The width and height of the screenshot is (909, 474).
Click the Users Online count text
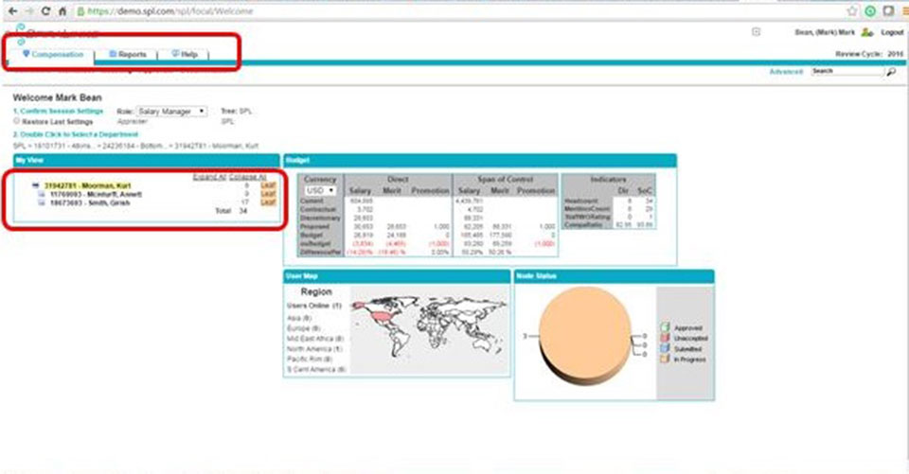tap(314, 306)
